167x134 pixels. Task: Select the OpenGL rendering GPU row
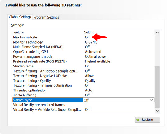83,52
